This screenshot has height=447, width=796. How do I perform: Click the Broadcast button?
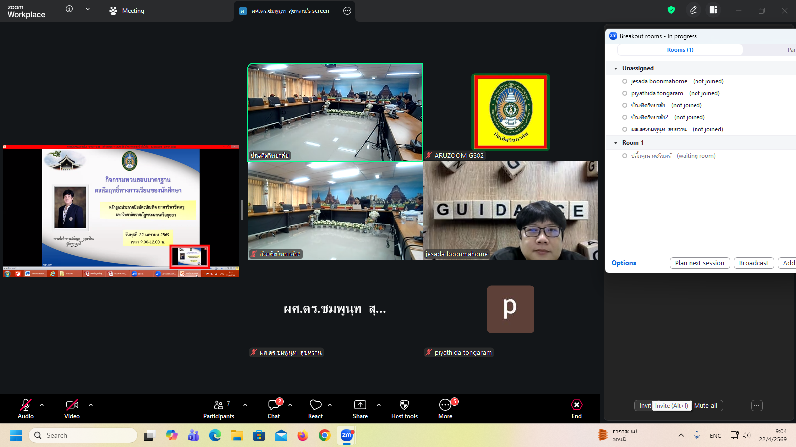(x=753, y=263)
